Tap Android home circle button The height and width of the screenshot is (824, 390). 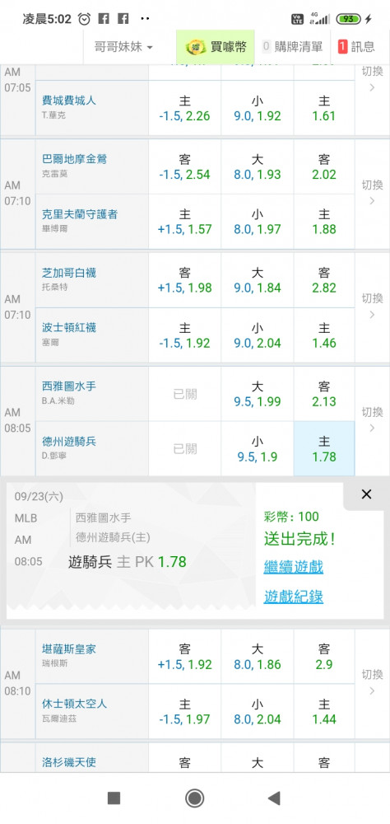(195, 798)
